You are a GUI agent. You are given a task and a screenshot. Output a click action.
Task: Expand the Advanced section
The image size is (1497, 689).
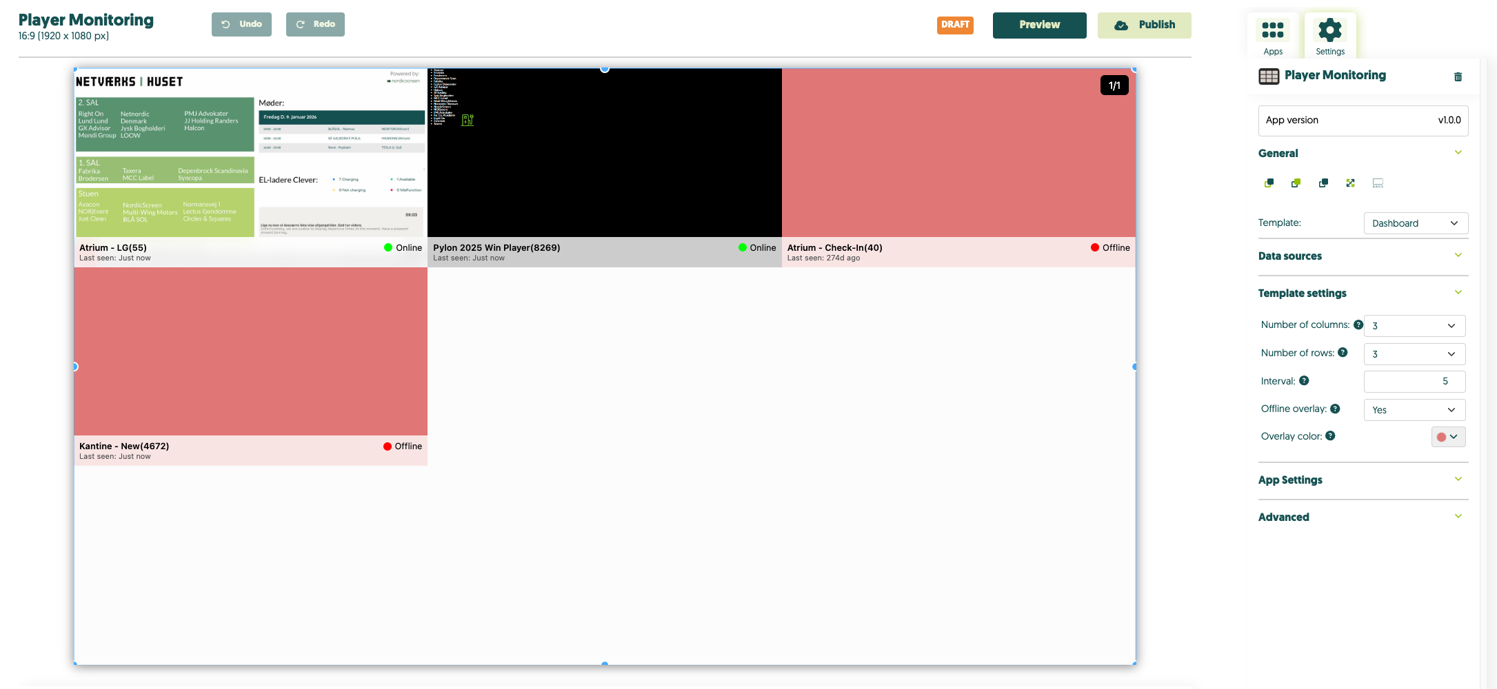1458,517
